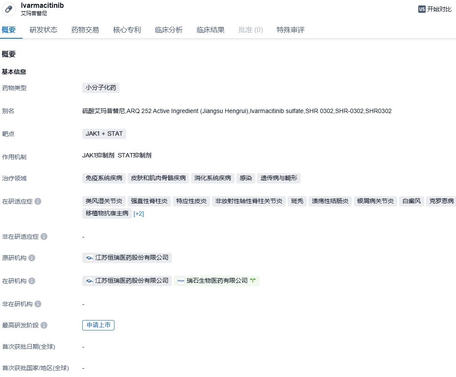Screen dimensions: 456x377
Task: Click info icon next to 最高研发阶段
Action: pyautogui.click(x=44, y=325)
